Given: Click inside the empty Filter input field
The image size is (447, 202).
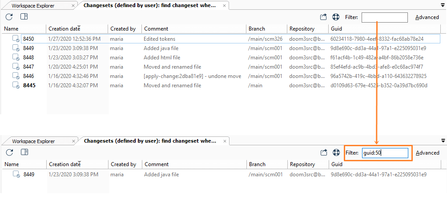Looking at the screenshot, I should point(385,17).
